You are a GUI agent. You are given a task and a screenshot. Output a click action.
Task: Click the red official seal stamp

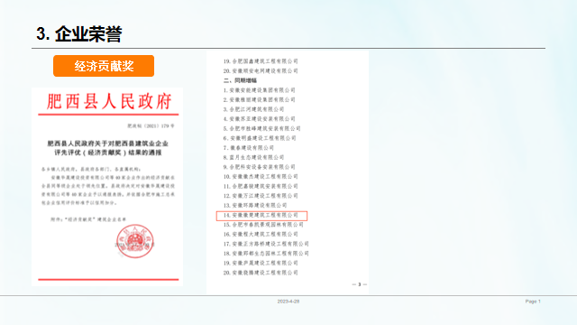point(135,241)
